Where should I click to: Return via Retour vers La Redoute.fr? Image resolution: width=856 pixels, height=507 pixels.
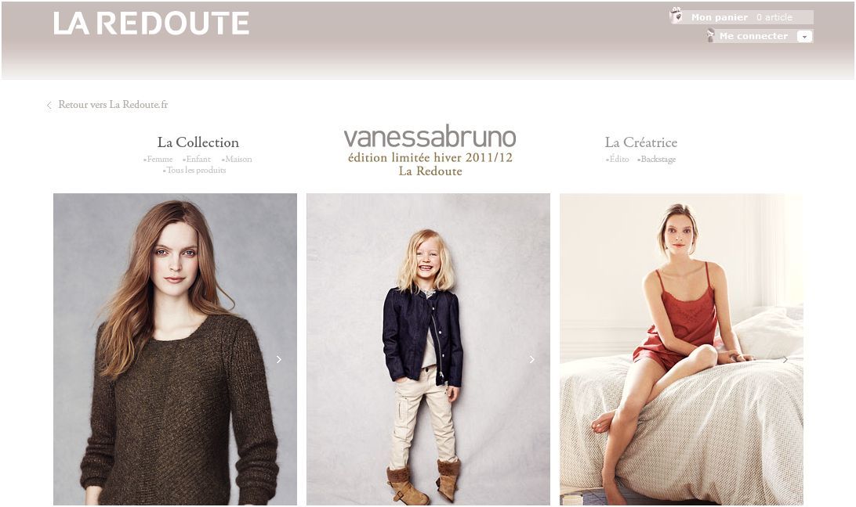coord(113,105)
